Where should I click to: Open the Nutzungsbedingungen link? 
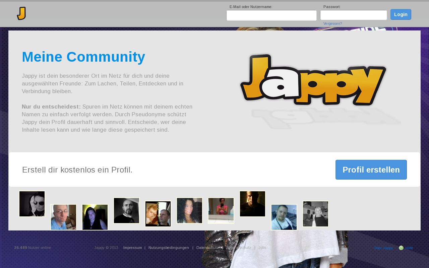pyautogui.click(x=169, y=248)
